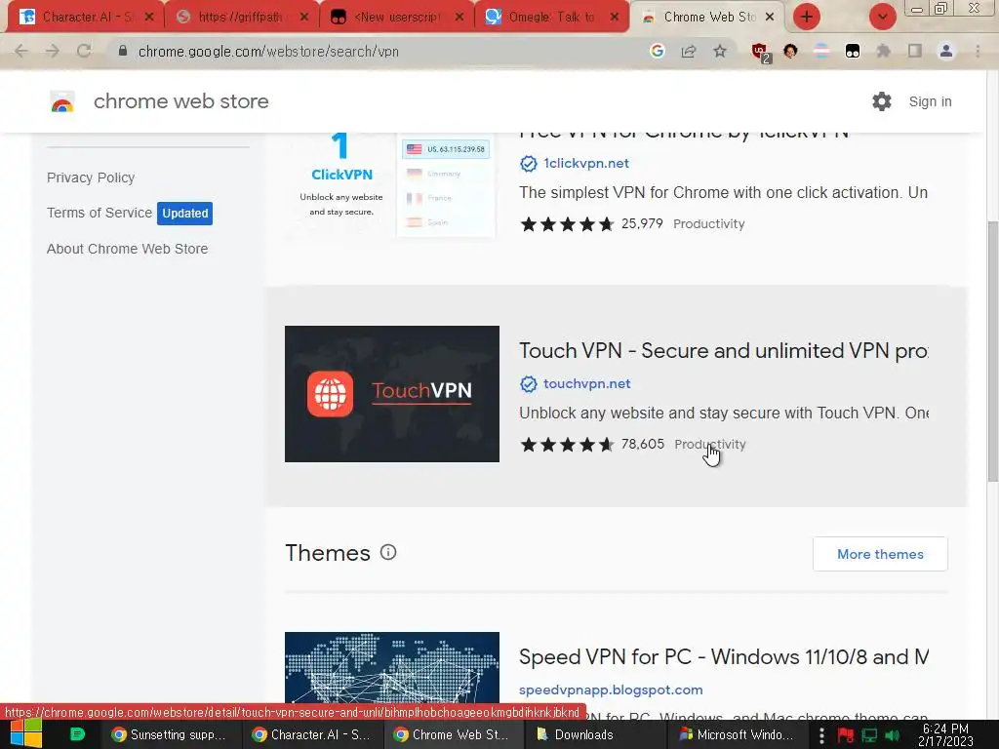Screen dimensions: 999x749
Task: Click Productivity label under Touch VPN
Action: (710, 445)
